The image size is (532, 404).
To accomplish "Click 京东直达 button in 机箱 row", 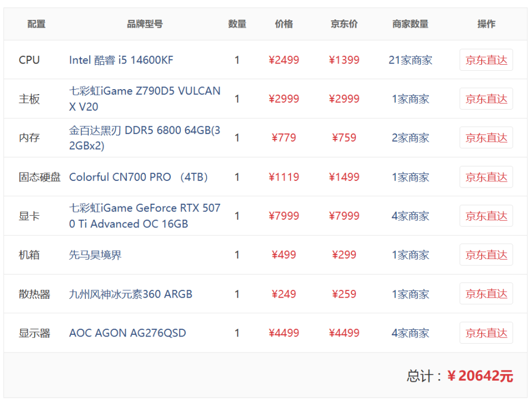I will click(x=486, y=255).
